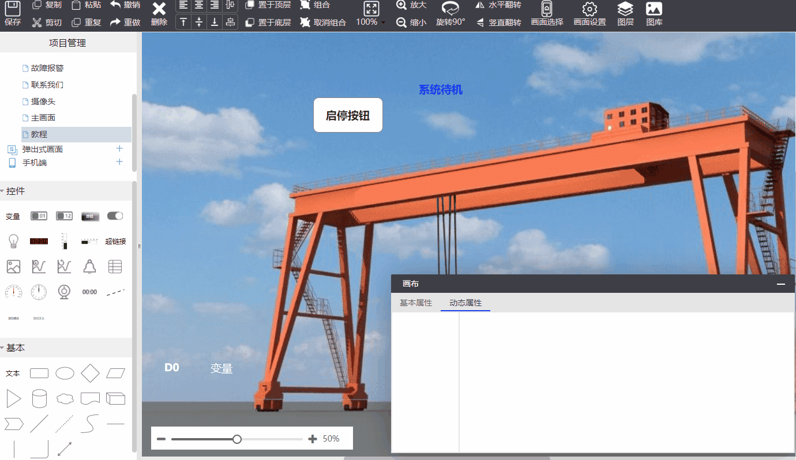Open the Layers (图层) panel icon

click(x=625, y=9)
